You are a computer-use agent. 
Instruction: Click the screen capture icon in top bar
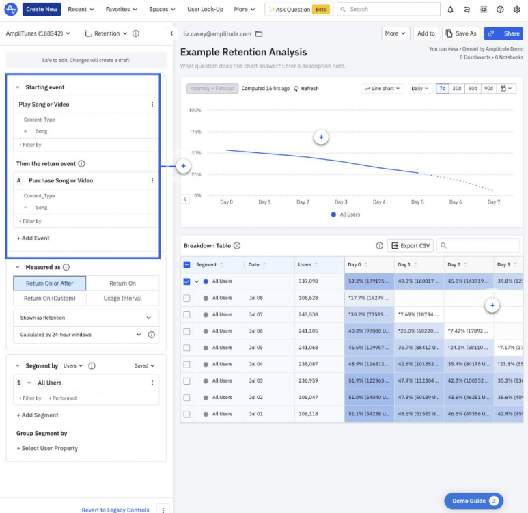click(483, 10)
